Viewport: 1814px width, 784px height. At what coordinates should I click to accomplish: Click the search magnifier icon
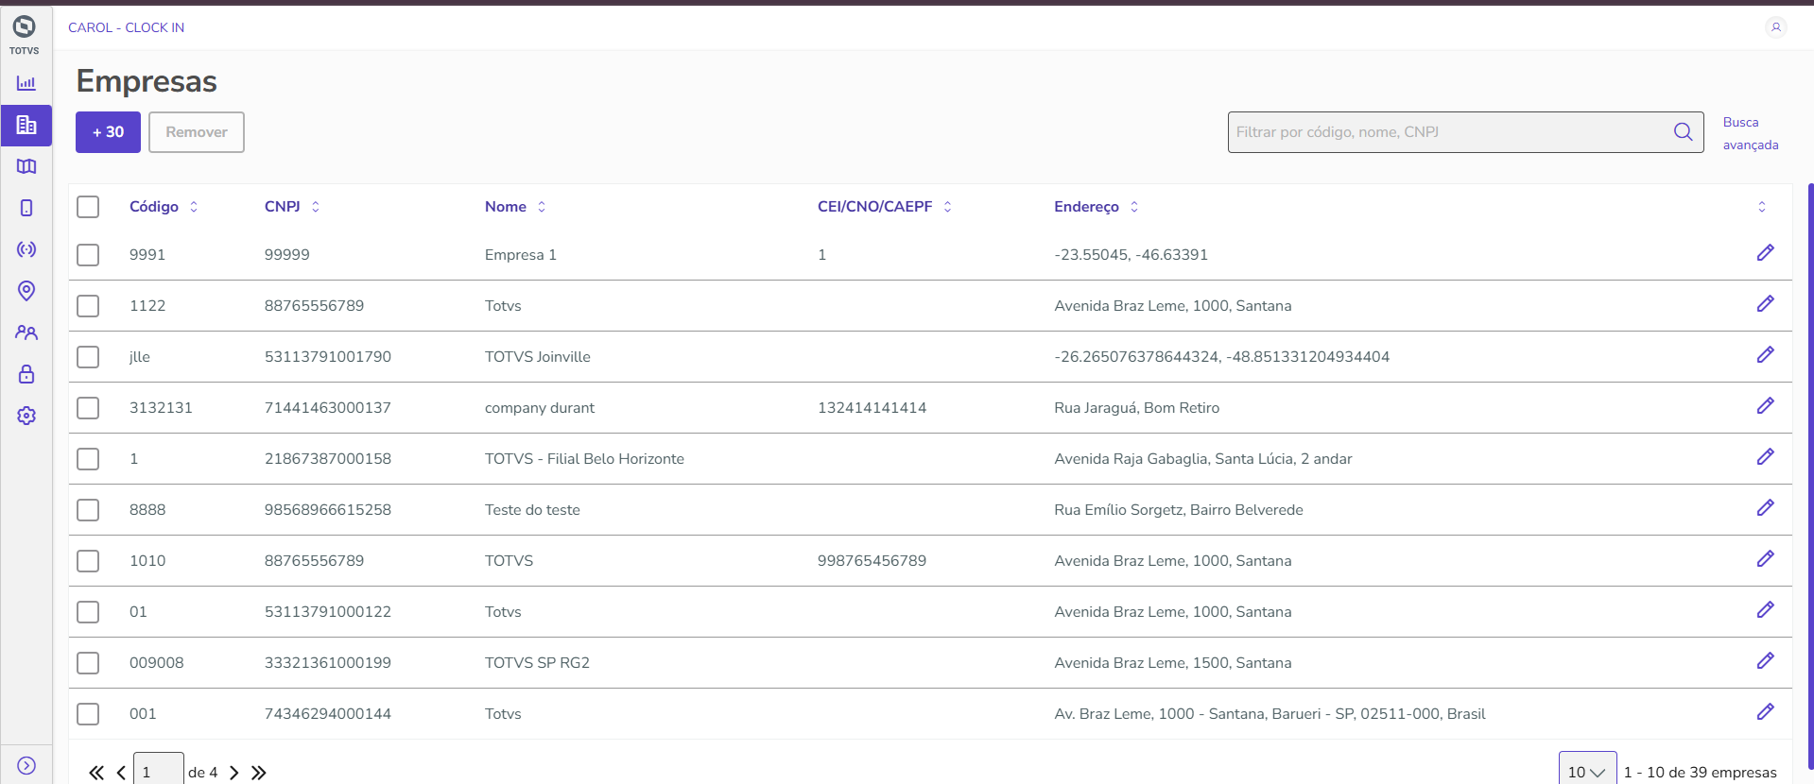tap(1683, 132)
